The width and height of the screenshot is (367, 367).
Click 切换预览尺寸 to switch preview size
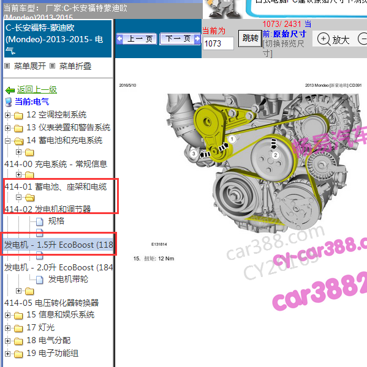click(x=284, y=49)
